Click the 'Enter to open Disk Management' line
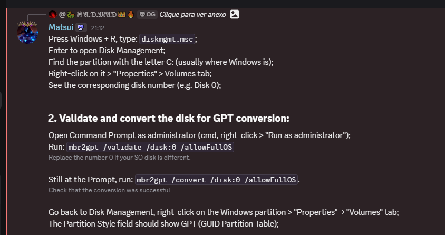This screenshot has height=235, width=445. tap(107, 51)
